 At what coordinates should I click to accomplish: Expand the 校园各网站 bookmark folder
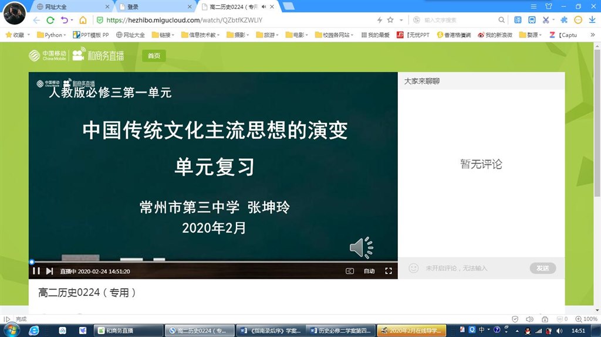click(334, 35)
